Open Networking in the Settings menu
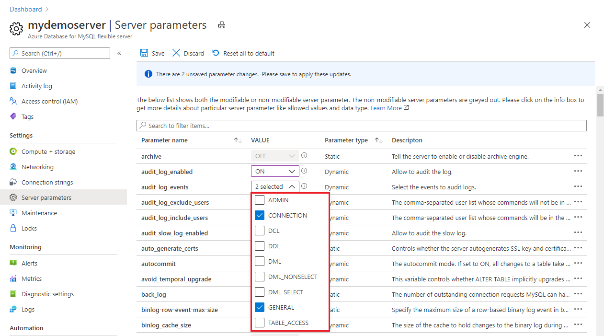This screenshot has height=336, width=604. [x=37, y=167]
